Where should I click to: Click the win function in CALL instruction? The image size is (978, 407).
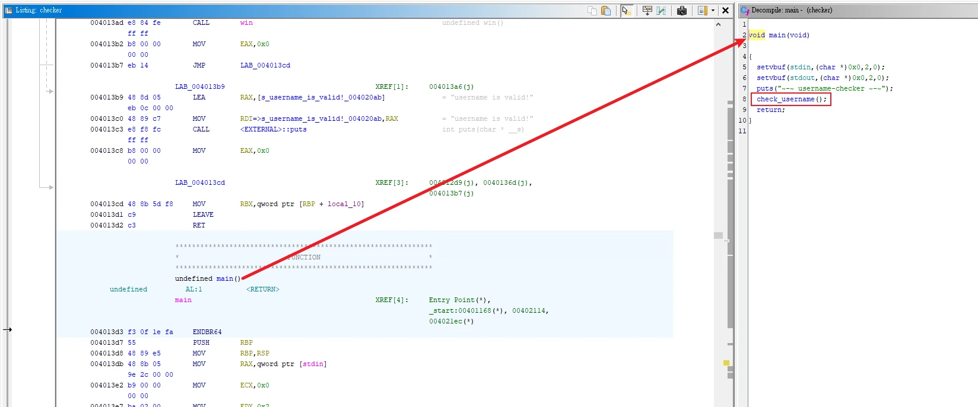(246, 23)
